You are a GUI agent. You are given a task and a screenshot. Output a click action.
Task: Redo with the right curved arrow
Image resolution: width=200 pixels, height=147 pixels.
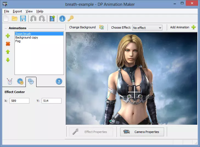42,18
